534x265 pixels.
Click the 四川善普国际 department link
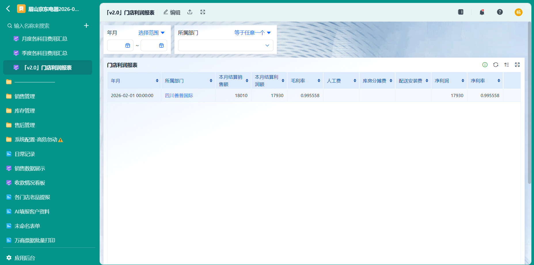pyautogui.click(x=179, y=95)
